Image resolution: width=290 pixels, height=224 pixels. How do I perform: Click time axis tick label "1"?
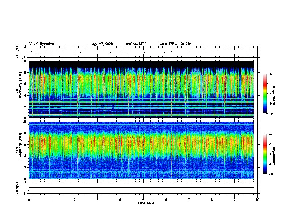coord(52,200)
